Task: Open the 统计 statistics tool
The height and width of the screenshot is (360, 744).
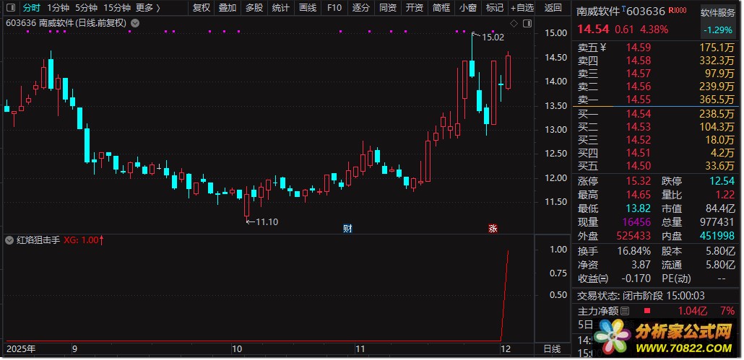Action: pyautogui.click(x=281, y=8)
